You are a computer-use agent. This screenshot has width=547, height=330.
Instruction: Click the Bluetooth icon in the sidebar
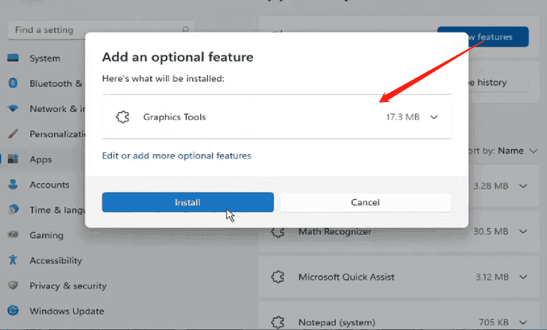(x=13, y=83)
